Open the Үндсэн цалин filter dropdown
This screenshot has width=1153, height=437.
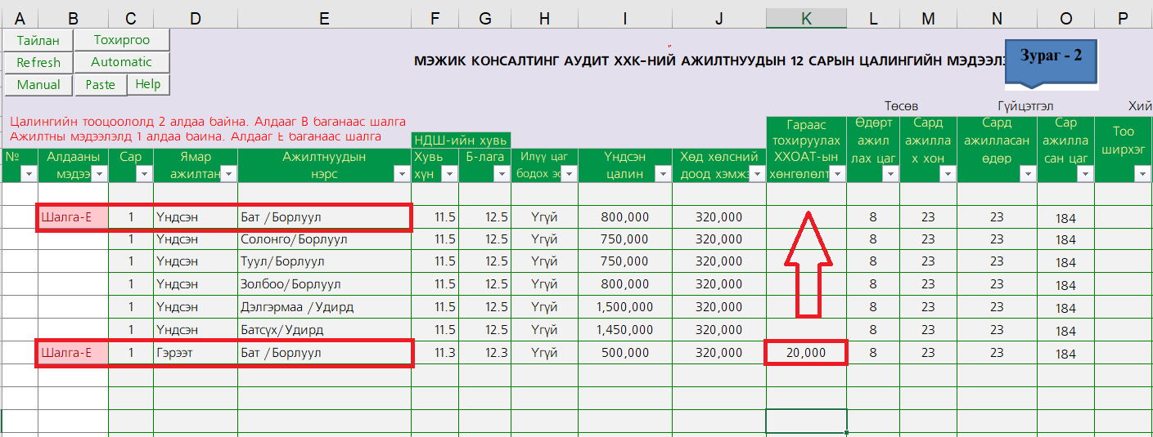pos(662,173)
